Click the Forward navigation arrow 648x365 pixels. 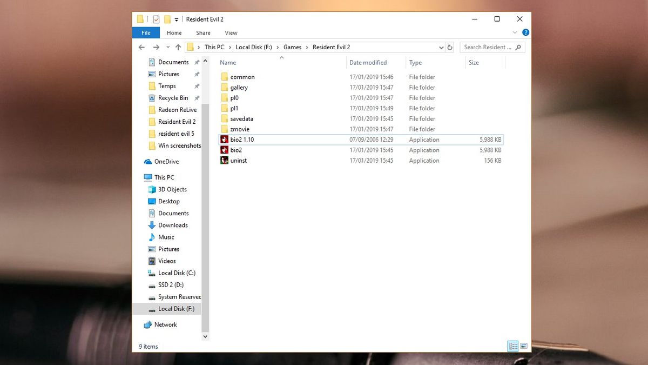coord(156,47)
